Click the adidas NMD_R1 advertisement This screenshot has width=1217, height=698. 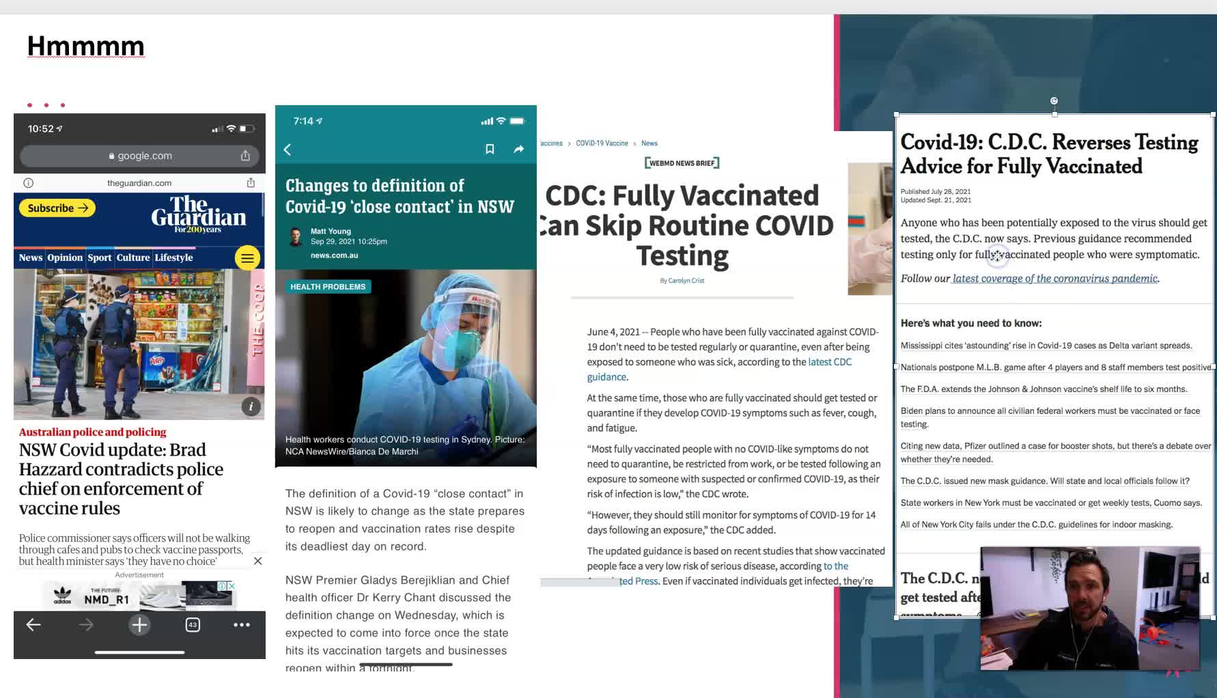tap(139, 596)
